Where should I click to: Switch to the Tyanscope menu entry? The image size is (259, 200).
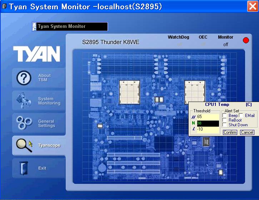(39, 146)
